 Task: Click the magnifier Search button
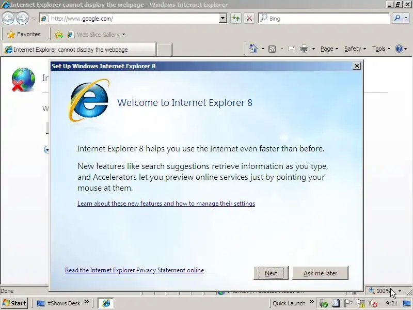[397, 18]
